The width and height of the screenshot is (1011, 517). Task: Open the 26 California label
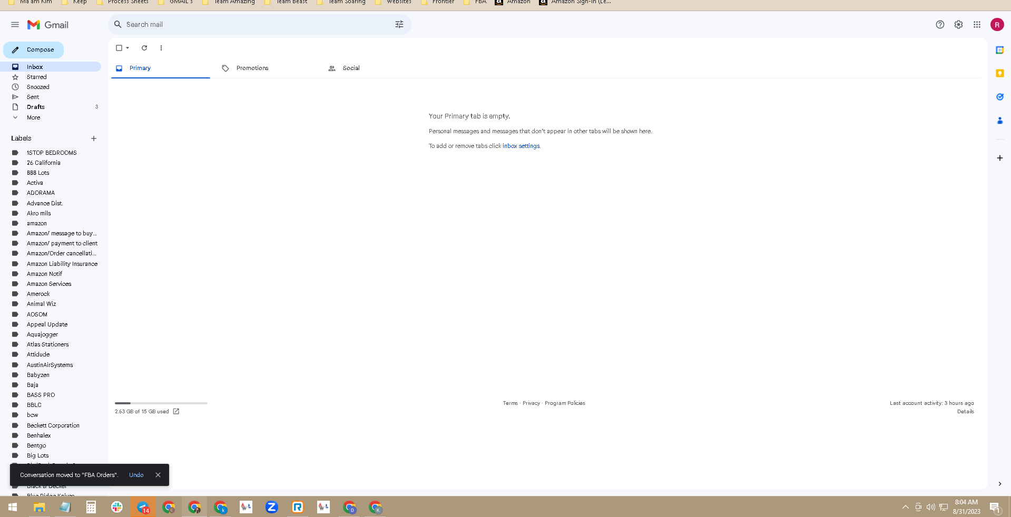[x=44, y=163]
